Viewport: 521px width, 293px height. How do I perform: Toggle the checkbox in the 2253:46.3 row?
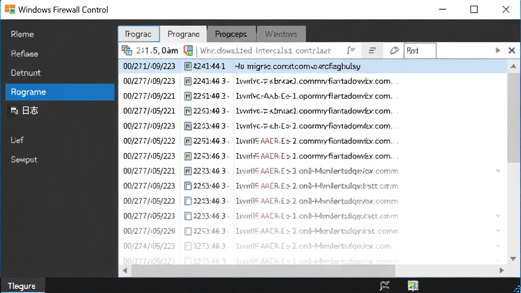pos(188,186)
